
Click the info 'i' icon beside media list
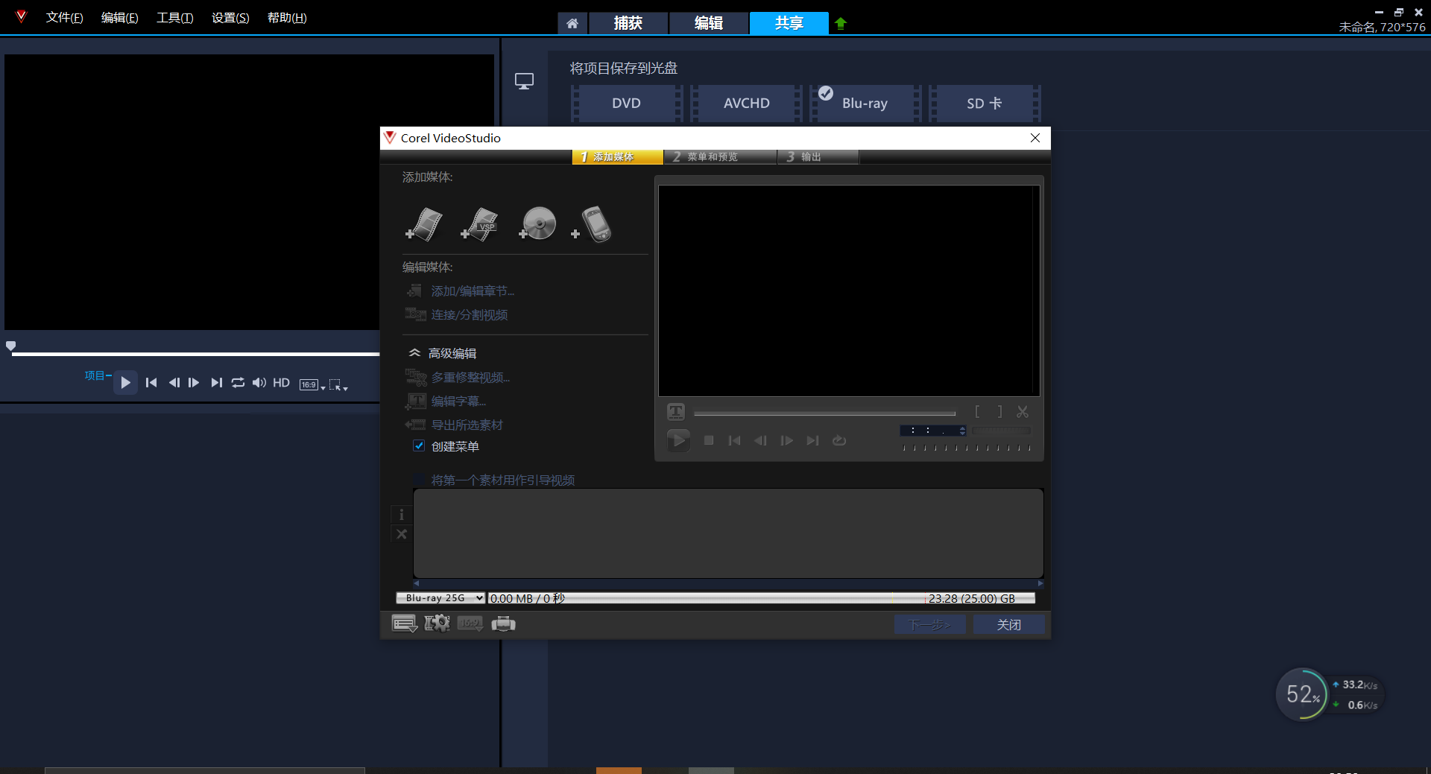tap(402, 514)
